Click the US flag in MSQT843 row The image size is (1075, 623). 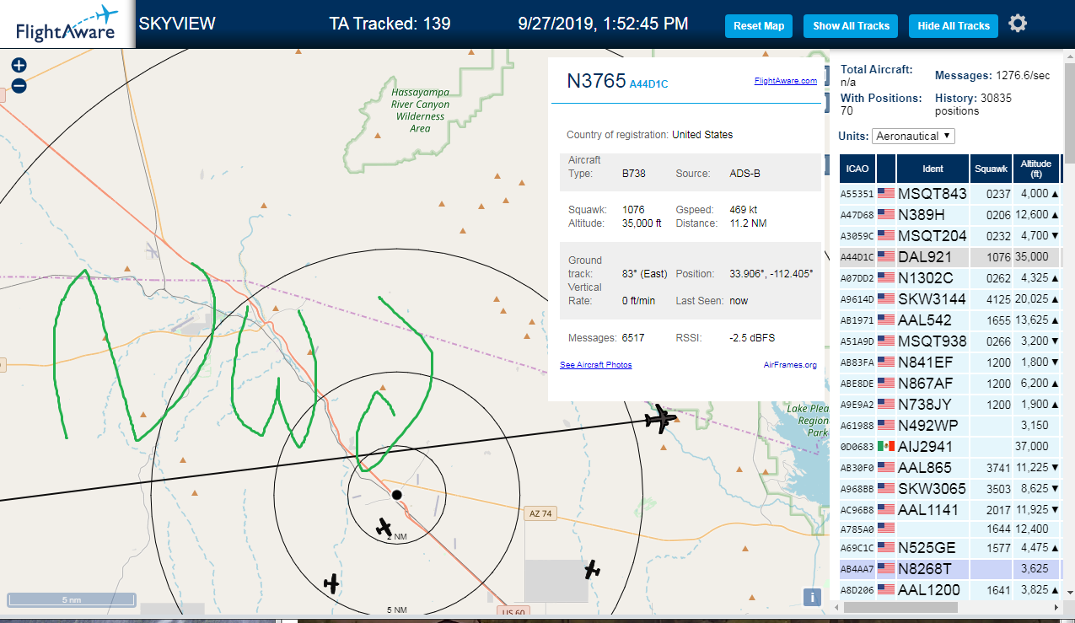(886, 193)
